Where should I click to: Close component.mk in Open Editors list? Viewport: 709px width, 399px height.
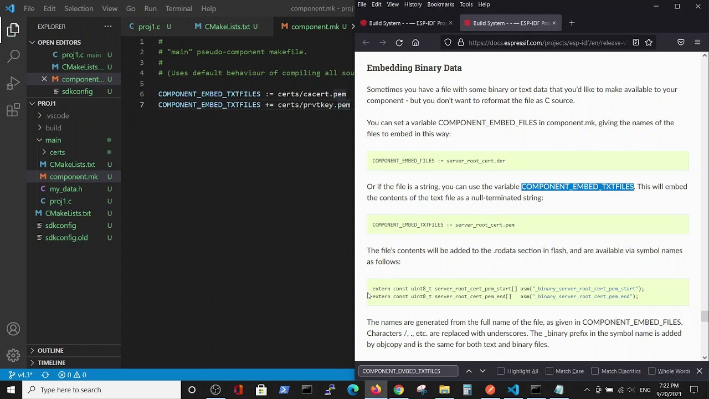44,79
